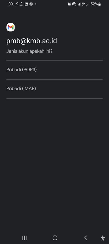This screenshot has width=109, height=244.
Task: Tap the 52% battery percentage text
Action: point(94,4)
